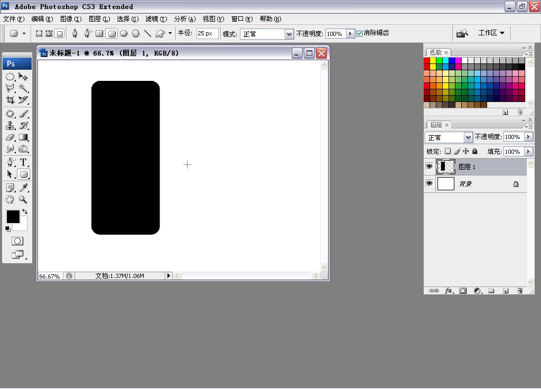Change the screen mode button
541x389 pixels.
point(17,255)
